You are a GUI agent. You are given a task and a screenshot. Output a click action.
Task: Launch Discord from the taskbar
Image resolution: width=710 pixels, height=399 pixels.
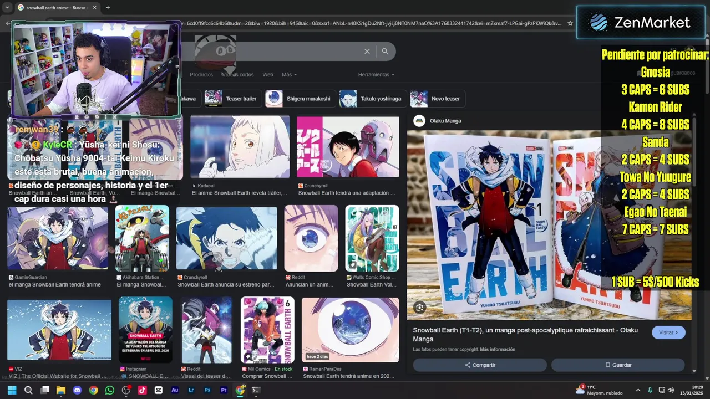(x=77, y=390)
